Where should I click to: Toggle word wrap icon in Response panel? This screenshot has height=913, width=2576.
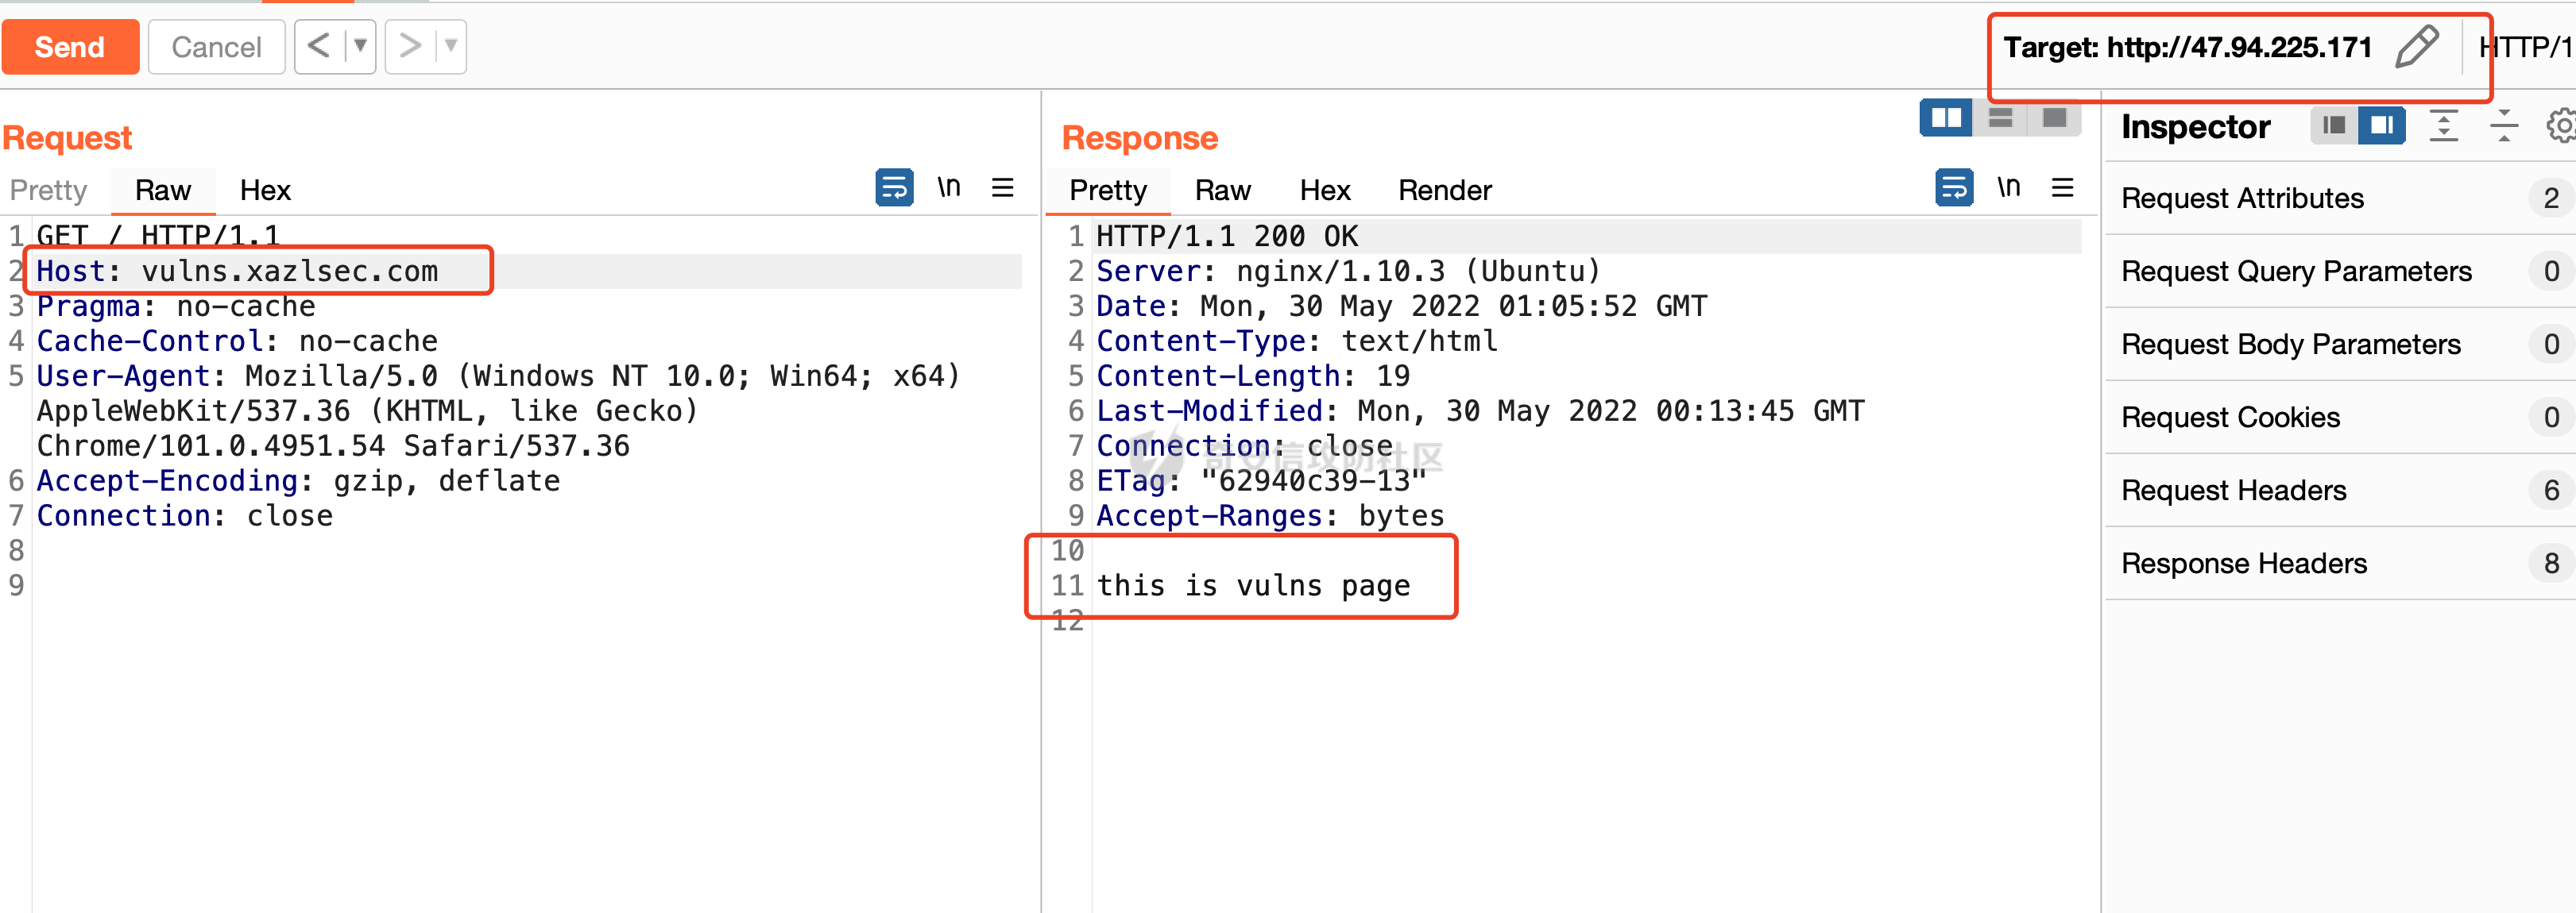coord(1953,188)
